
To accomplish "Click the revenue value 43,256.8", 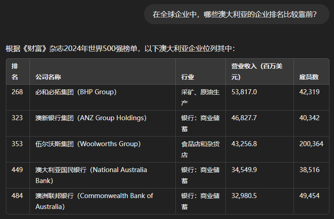I will tap(244, 144).
